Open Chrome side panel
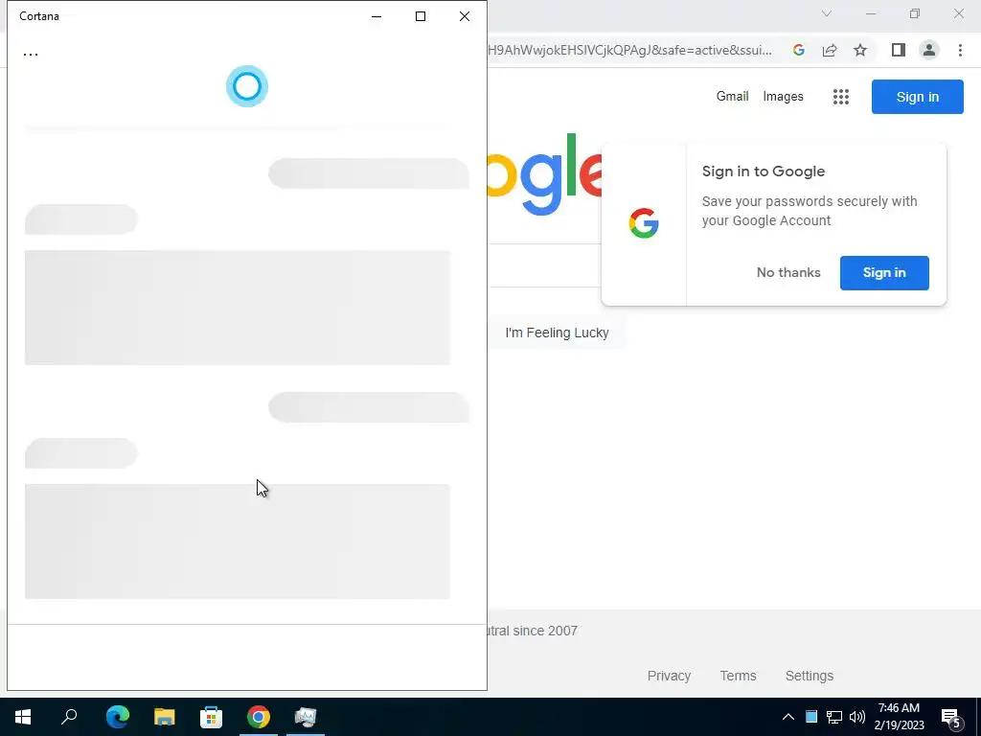 tap(899, 50)
